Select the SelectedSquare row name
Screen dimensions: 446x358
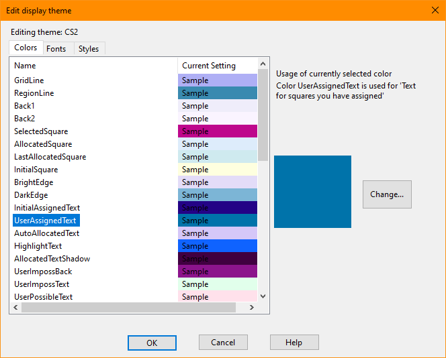click(x=41, y=131)
